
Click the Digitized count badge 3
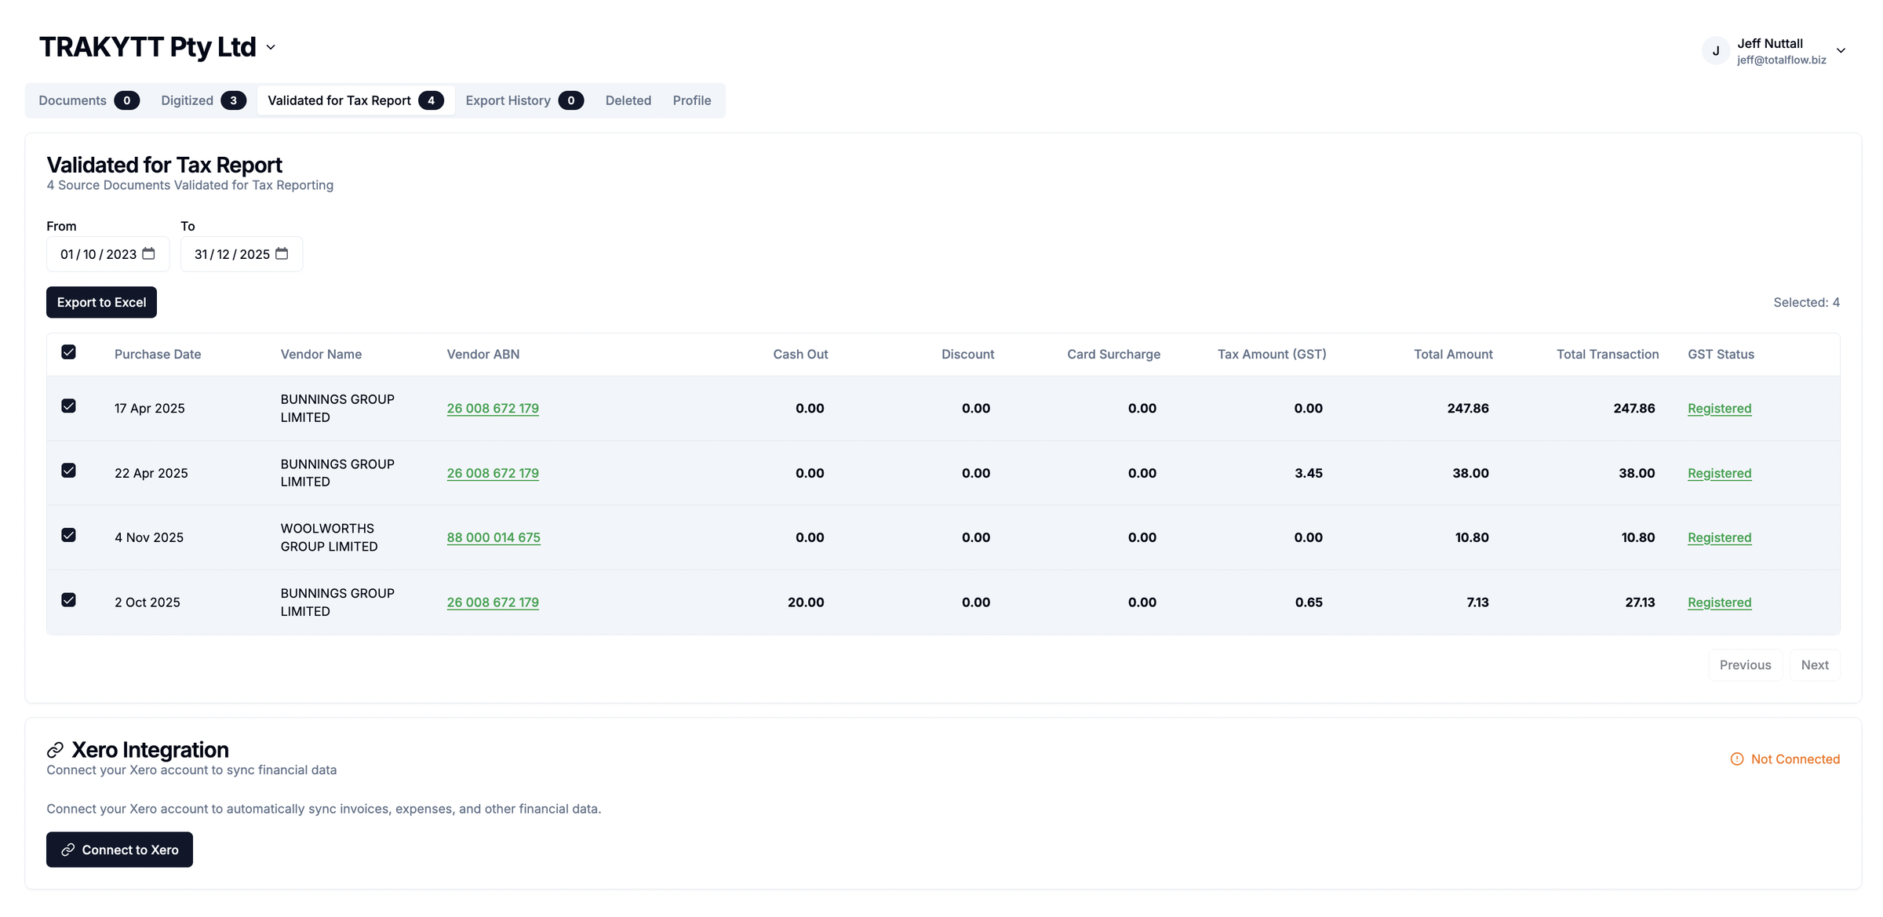pos(233,100)
